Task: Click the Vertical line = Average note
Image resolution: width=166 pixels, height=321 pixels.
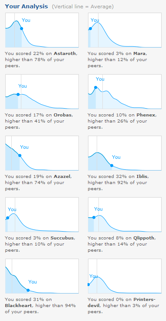Action: click(83, 7)
